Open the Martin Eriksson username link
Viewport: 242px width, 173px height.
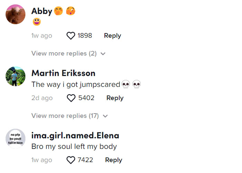[63, 73]
